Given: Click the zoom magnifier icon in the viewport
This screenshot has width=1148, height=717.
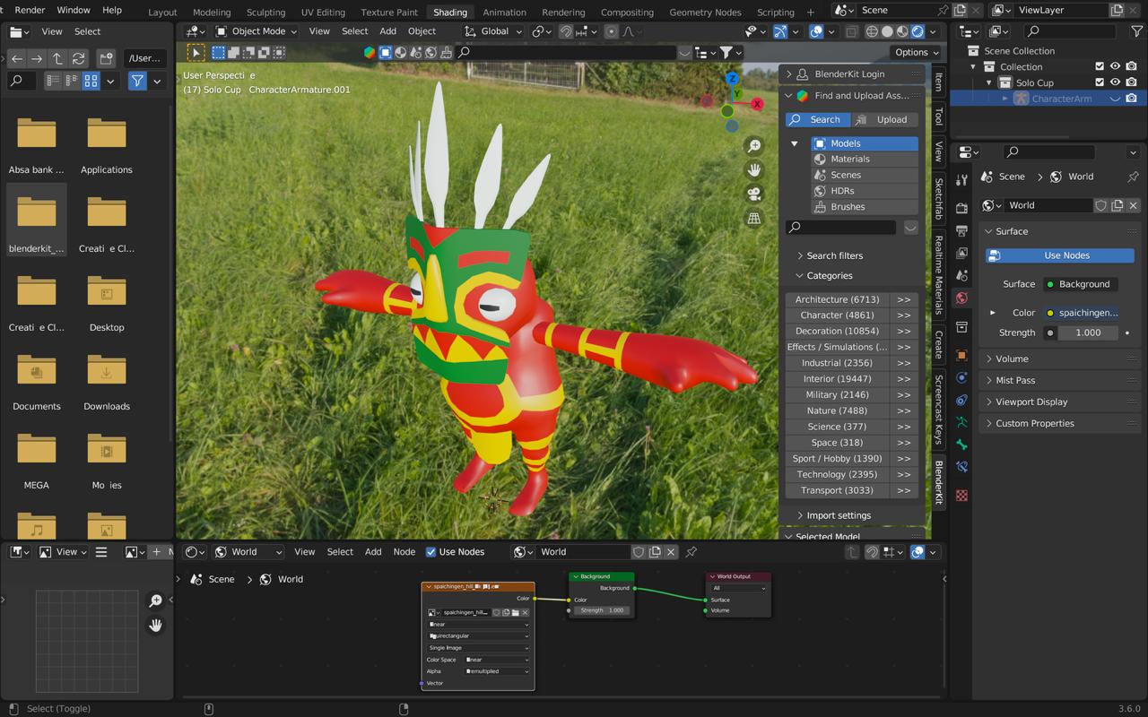Looking at the screenshot, I should click(754, 145).
